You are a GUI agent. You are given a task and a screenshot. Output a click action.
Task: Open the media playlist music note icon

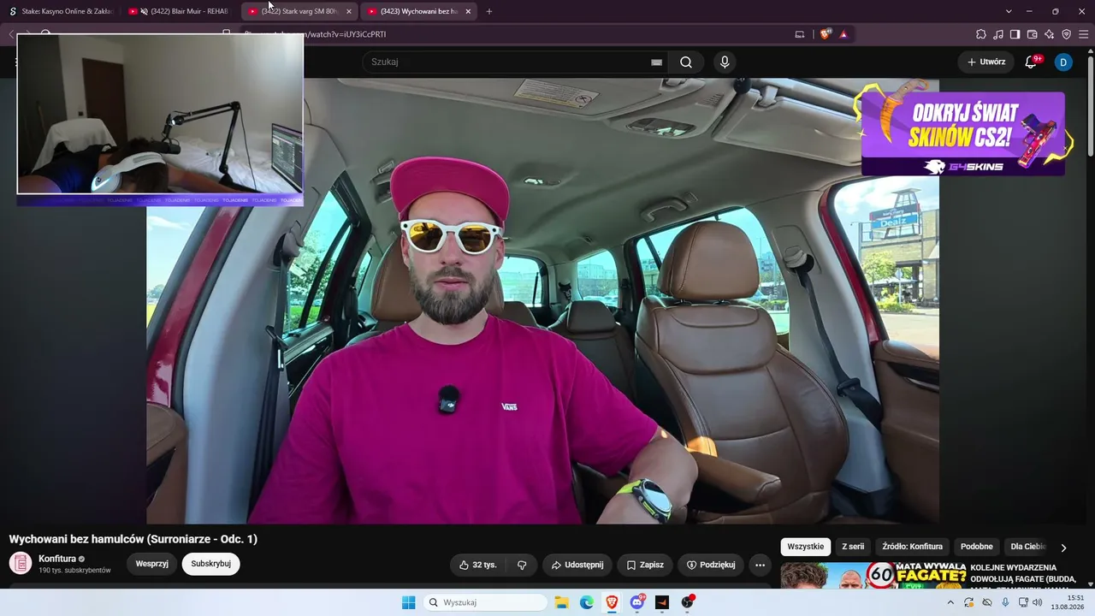998,34
